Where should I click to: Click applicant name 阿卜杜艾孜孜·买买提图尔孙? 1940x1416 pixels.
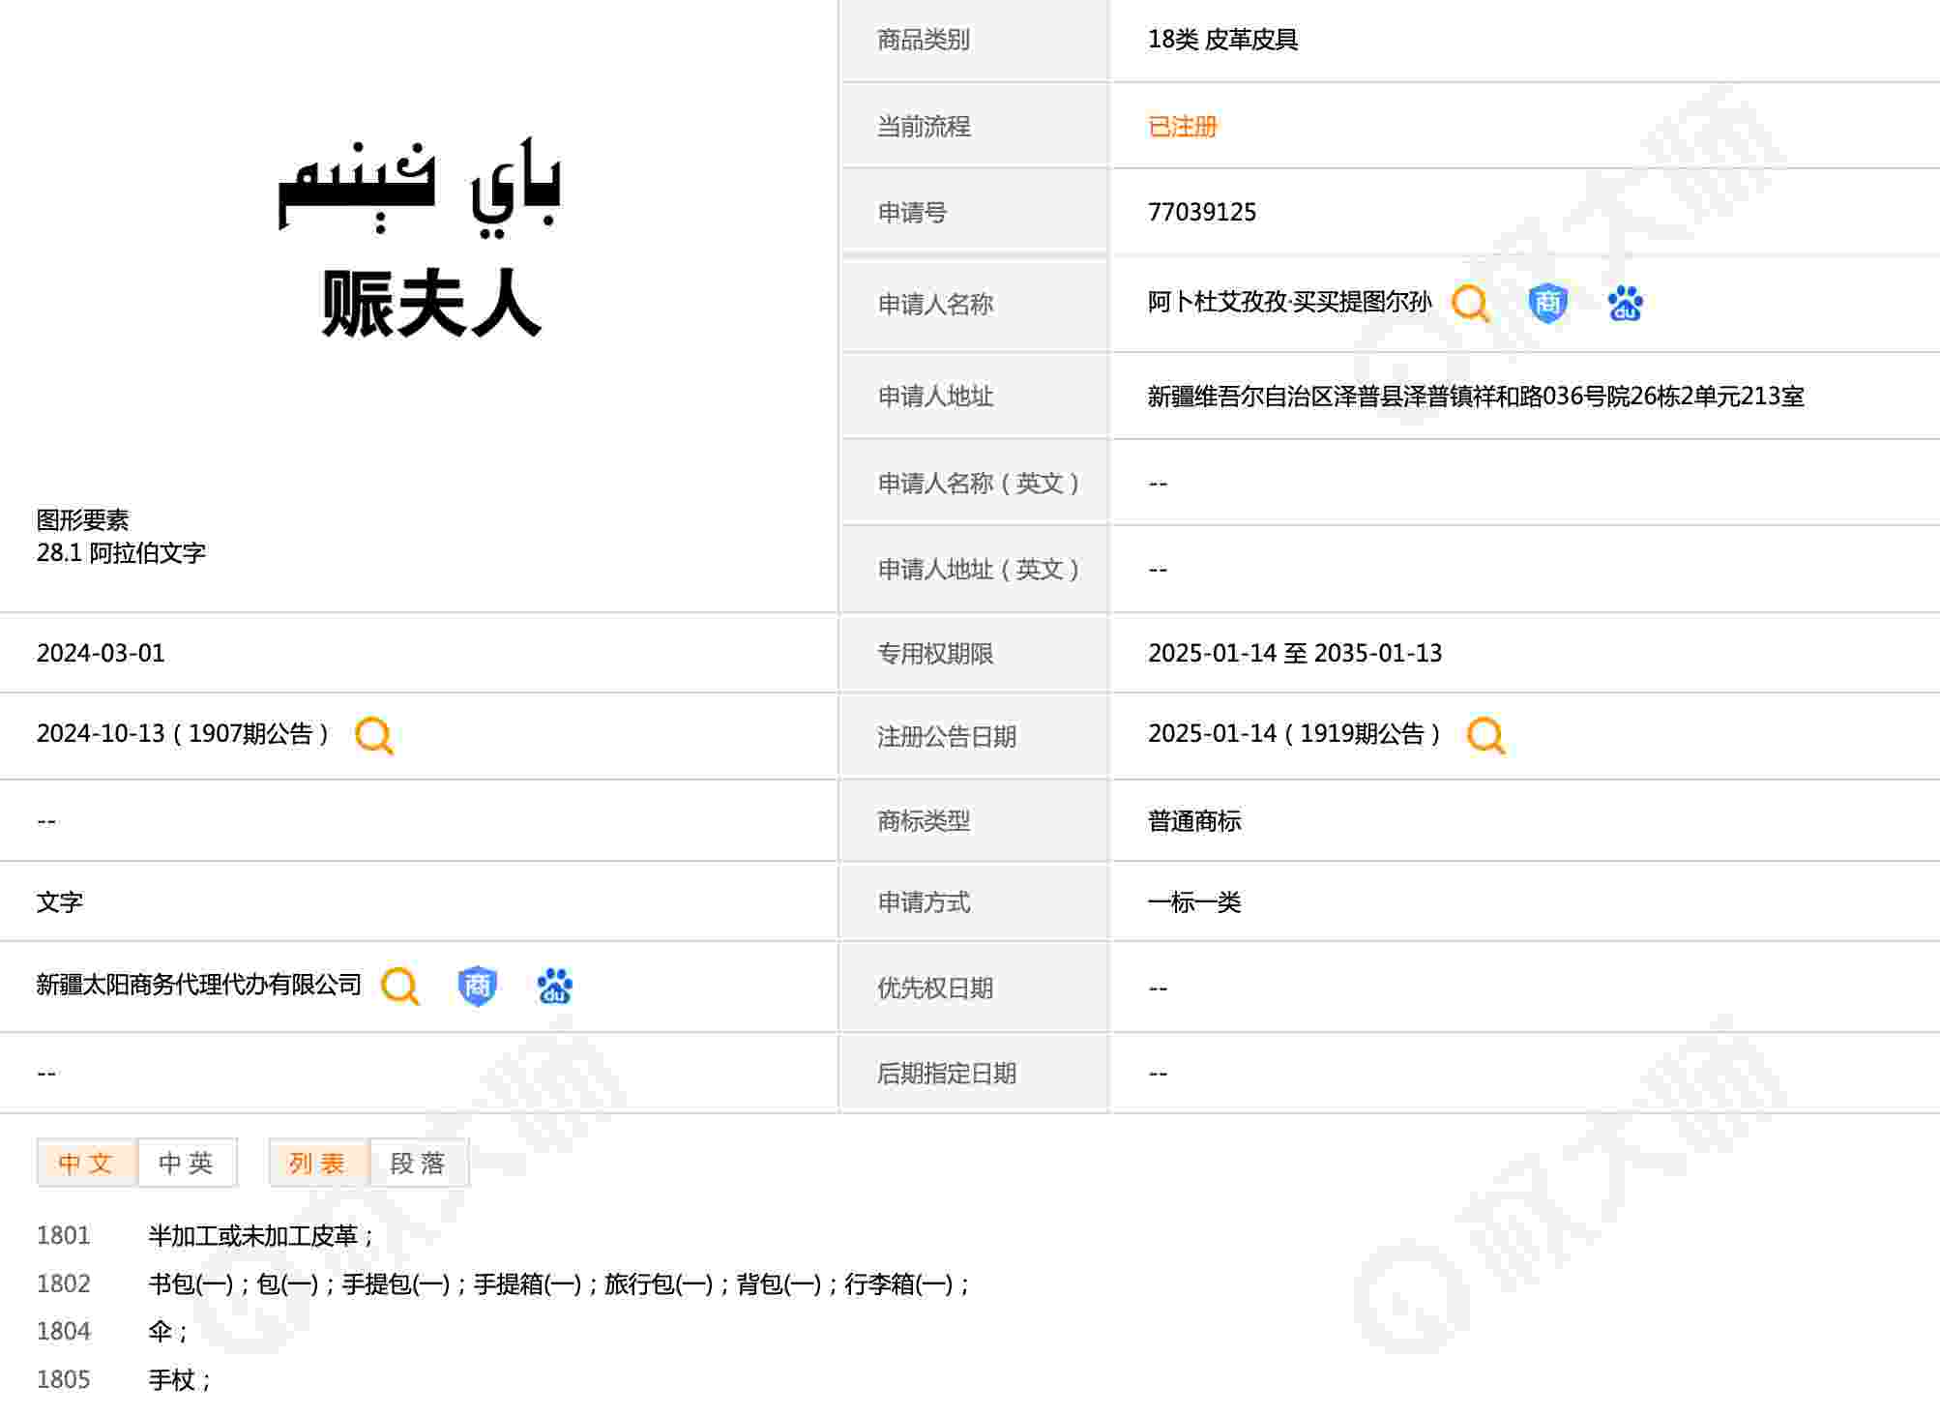[1288, 303]
